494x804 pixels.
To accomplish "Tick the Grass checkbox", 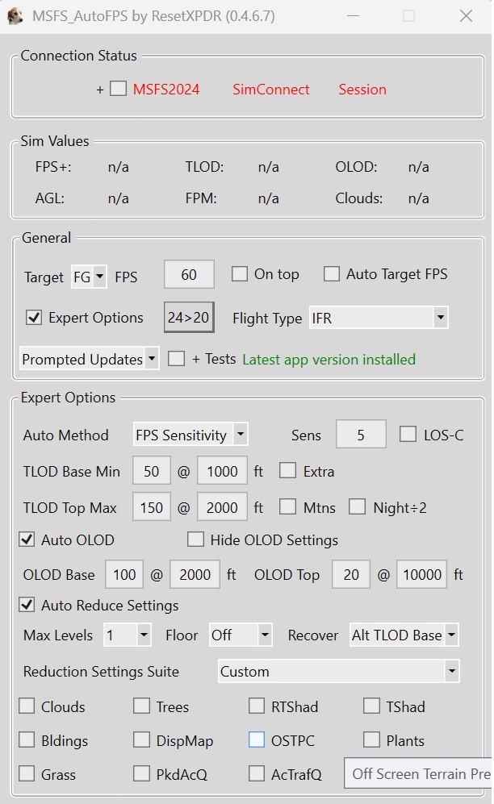I will coord(27,773).
